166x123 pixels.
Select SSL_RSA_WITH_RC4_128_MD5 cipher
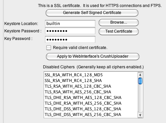click(x=91, y=75)
